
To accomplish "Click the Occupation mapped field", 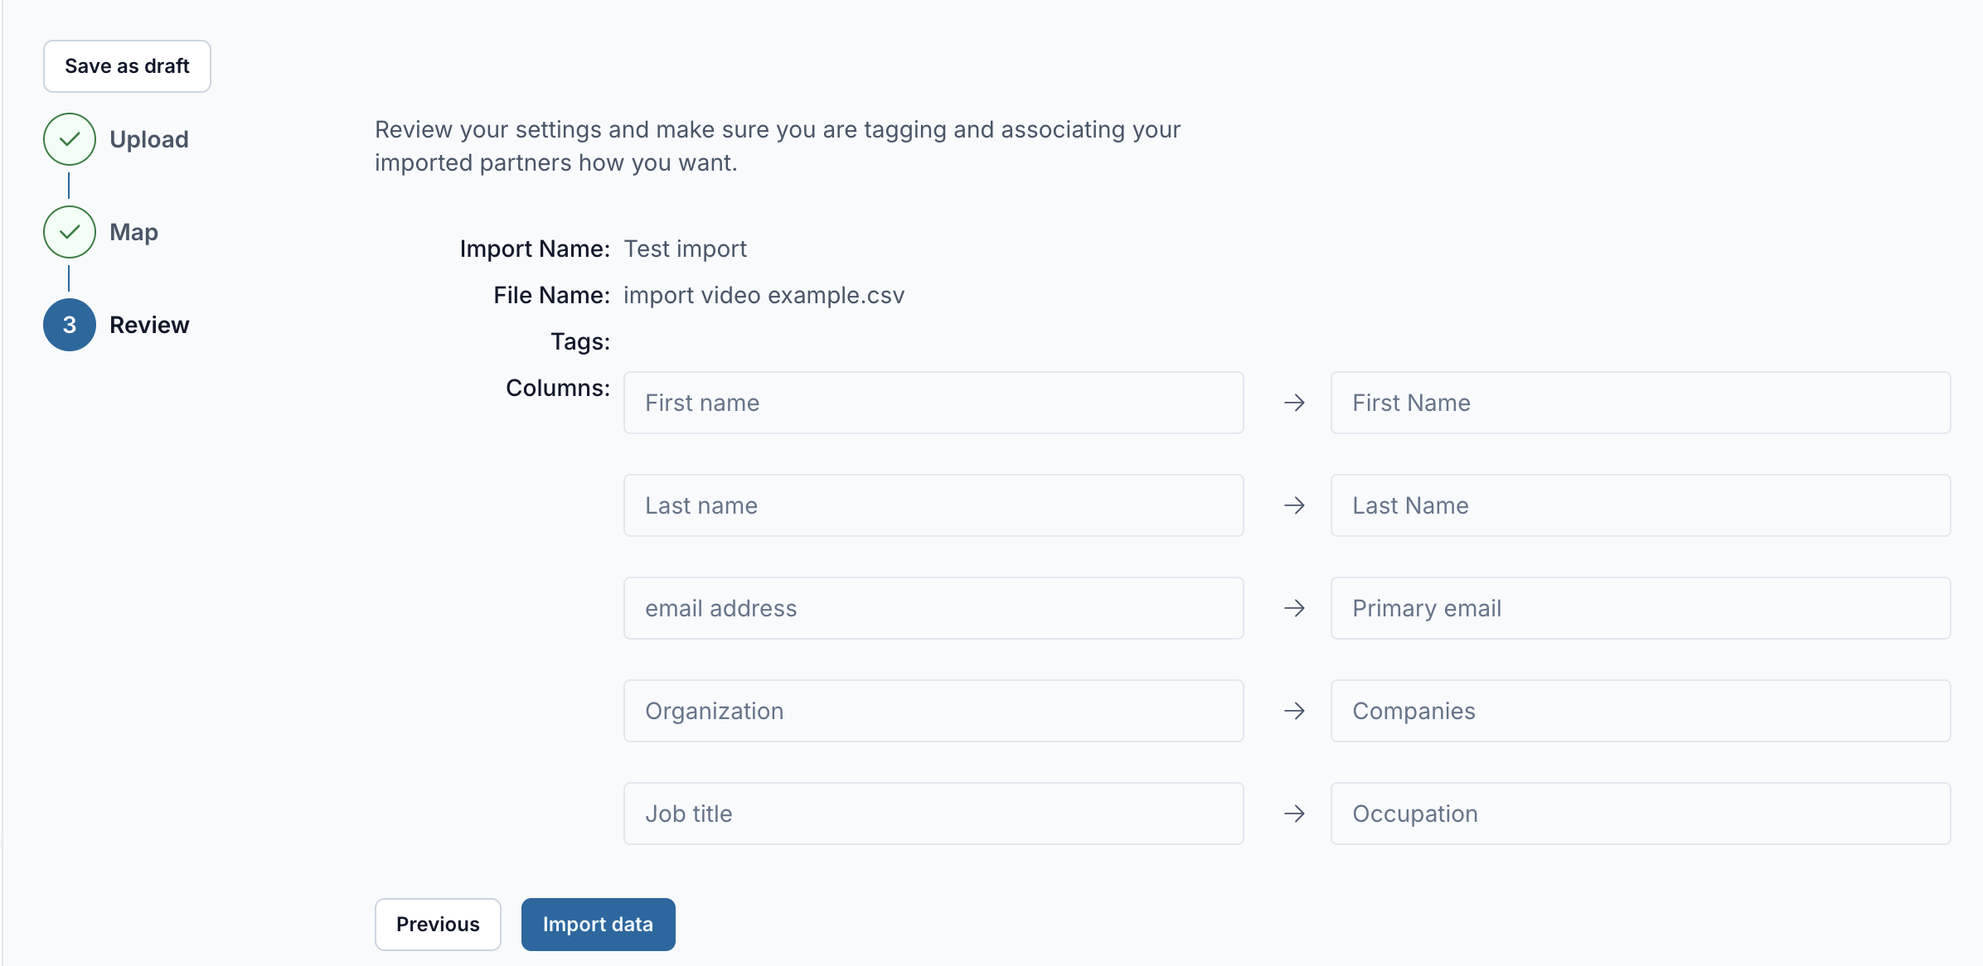I will (x=1640, y=814).
